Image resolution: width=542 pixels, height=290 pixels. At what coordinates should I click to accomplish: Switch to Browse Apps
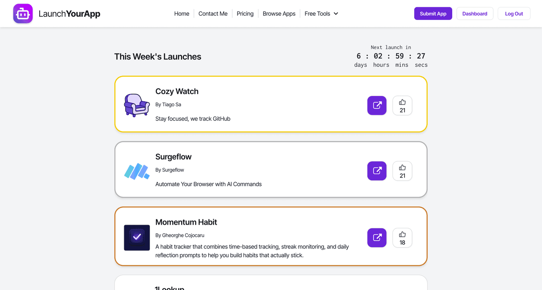click(279, 14)
